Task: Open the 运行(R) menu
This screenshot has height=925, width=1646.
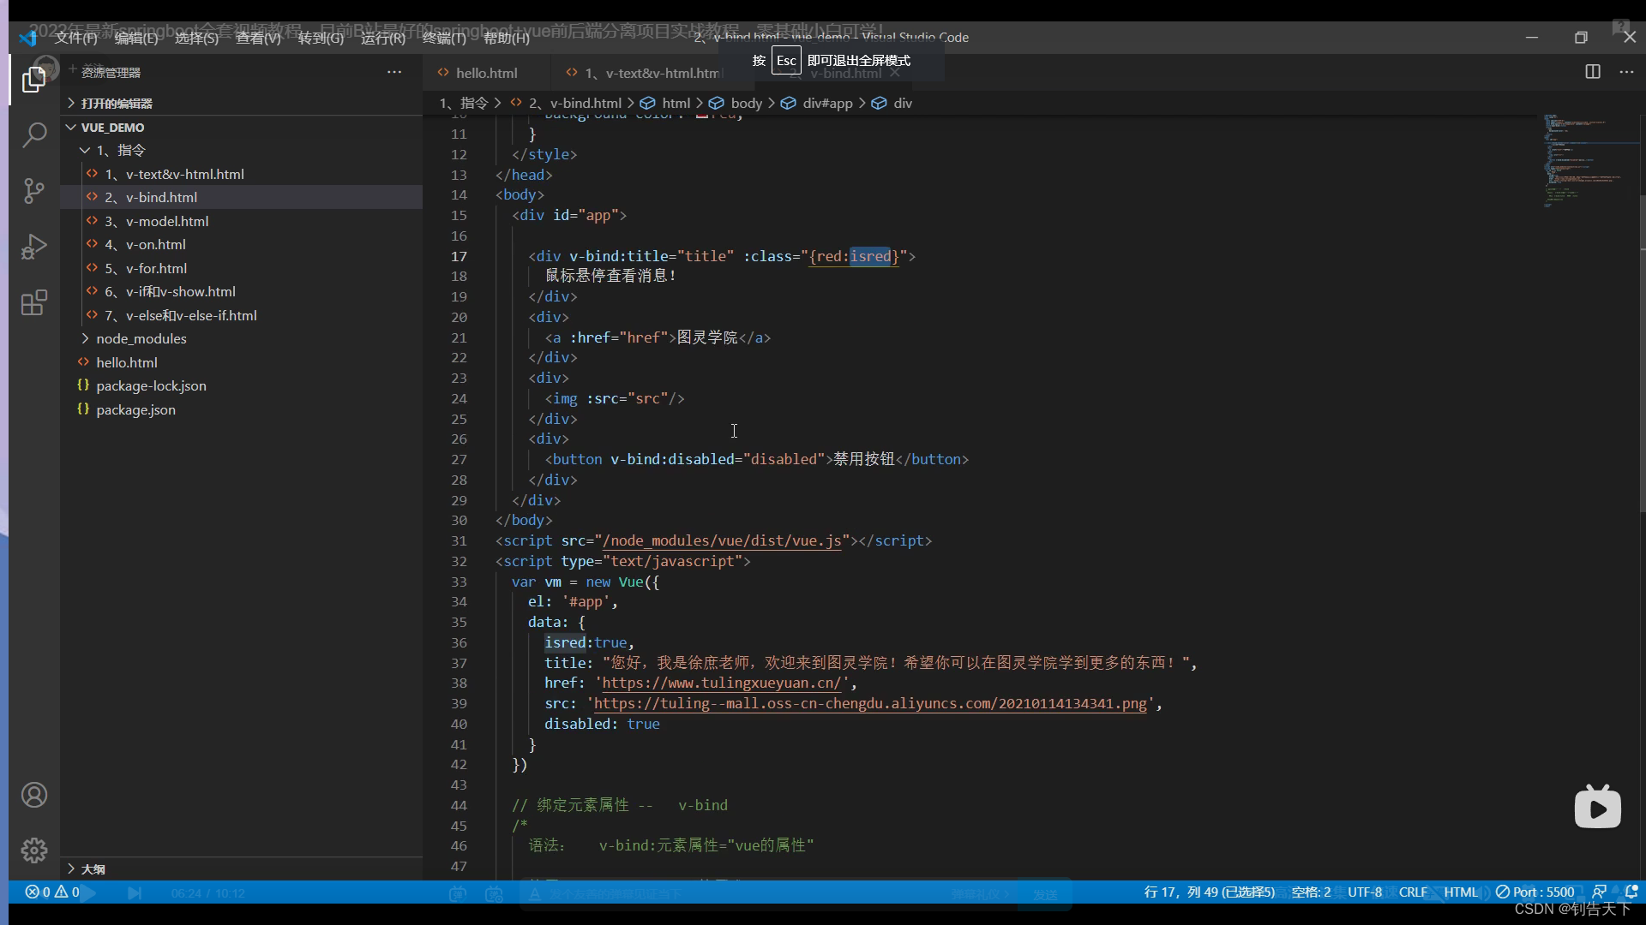Action: (x=382, y=38)
